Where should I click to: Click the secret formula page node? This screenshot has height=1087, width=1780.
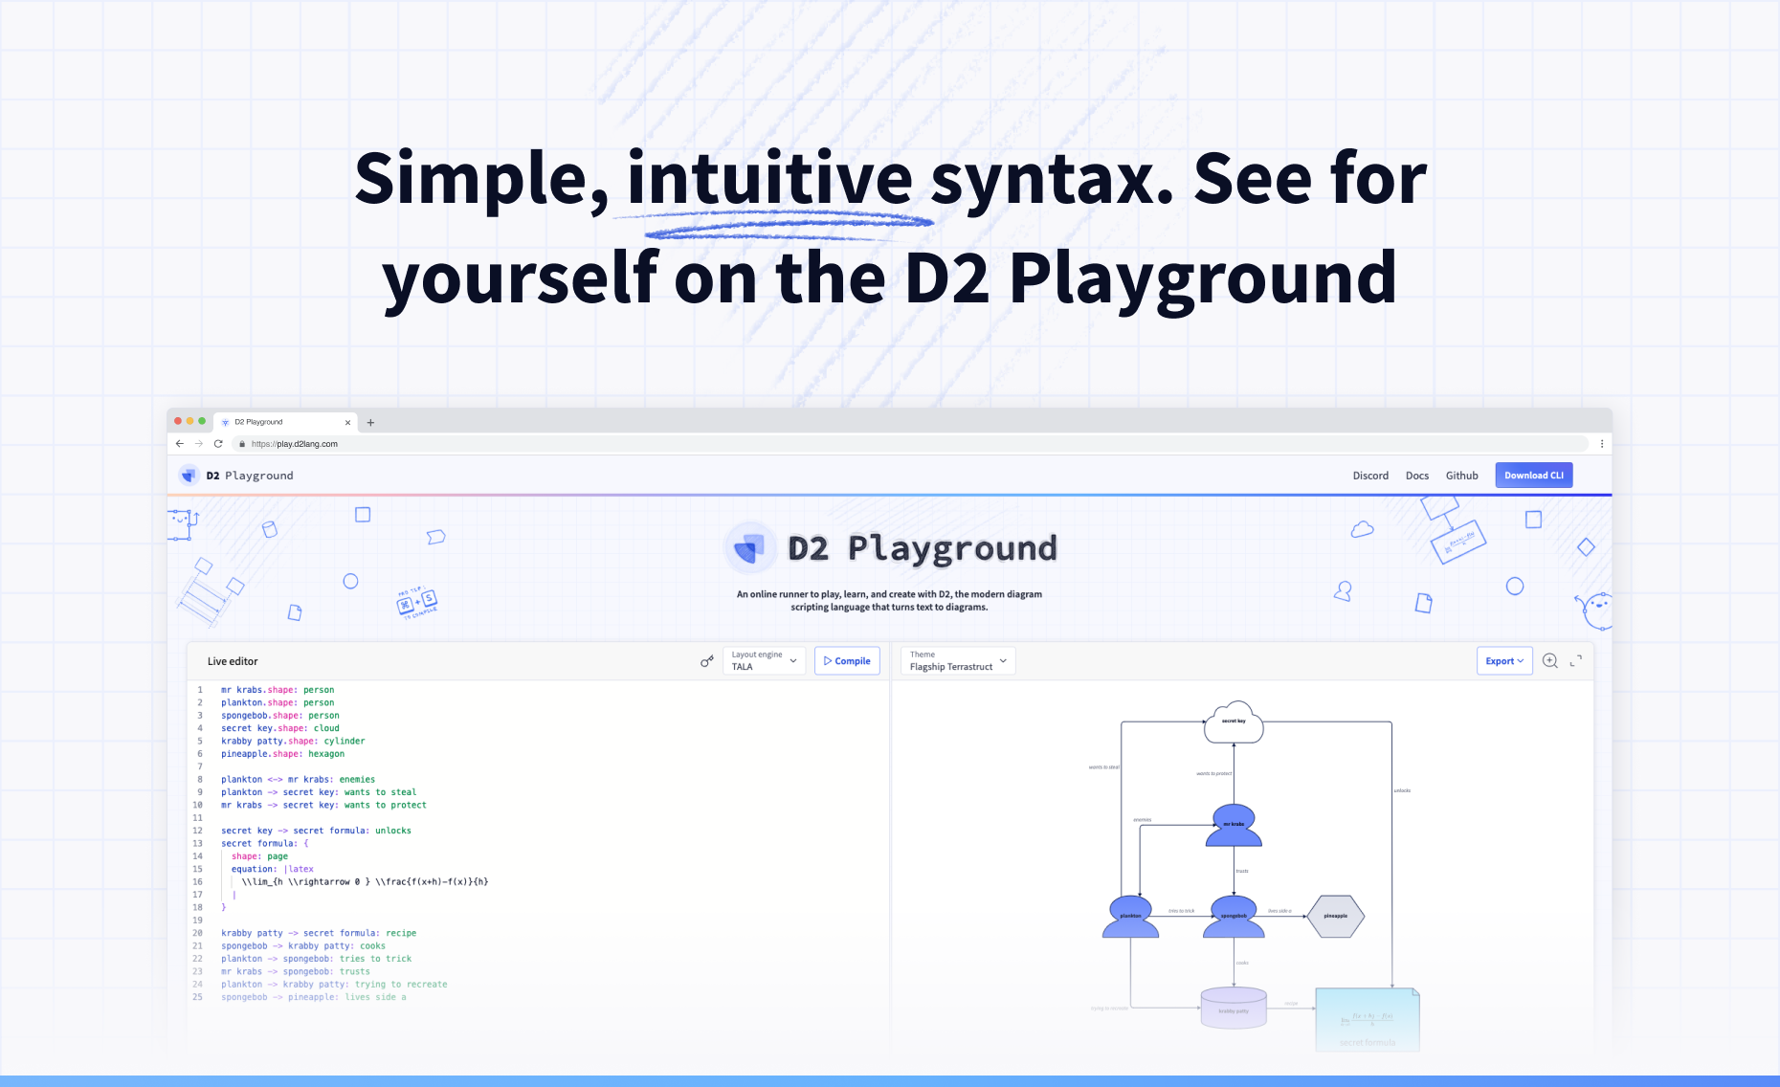1368,1020
